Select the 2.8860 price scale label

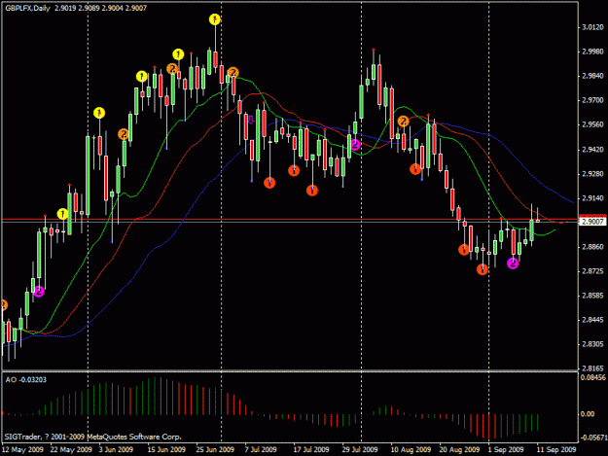point(592,247)
